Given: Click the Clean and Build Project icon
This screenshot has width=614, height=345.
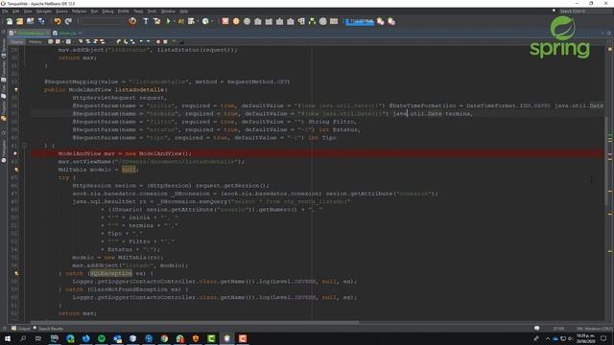Looking at the screenshot, I should (x=157, y=21).
